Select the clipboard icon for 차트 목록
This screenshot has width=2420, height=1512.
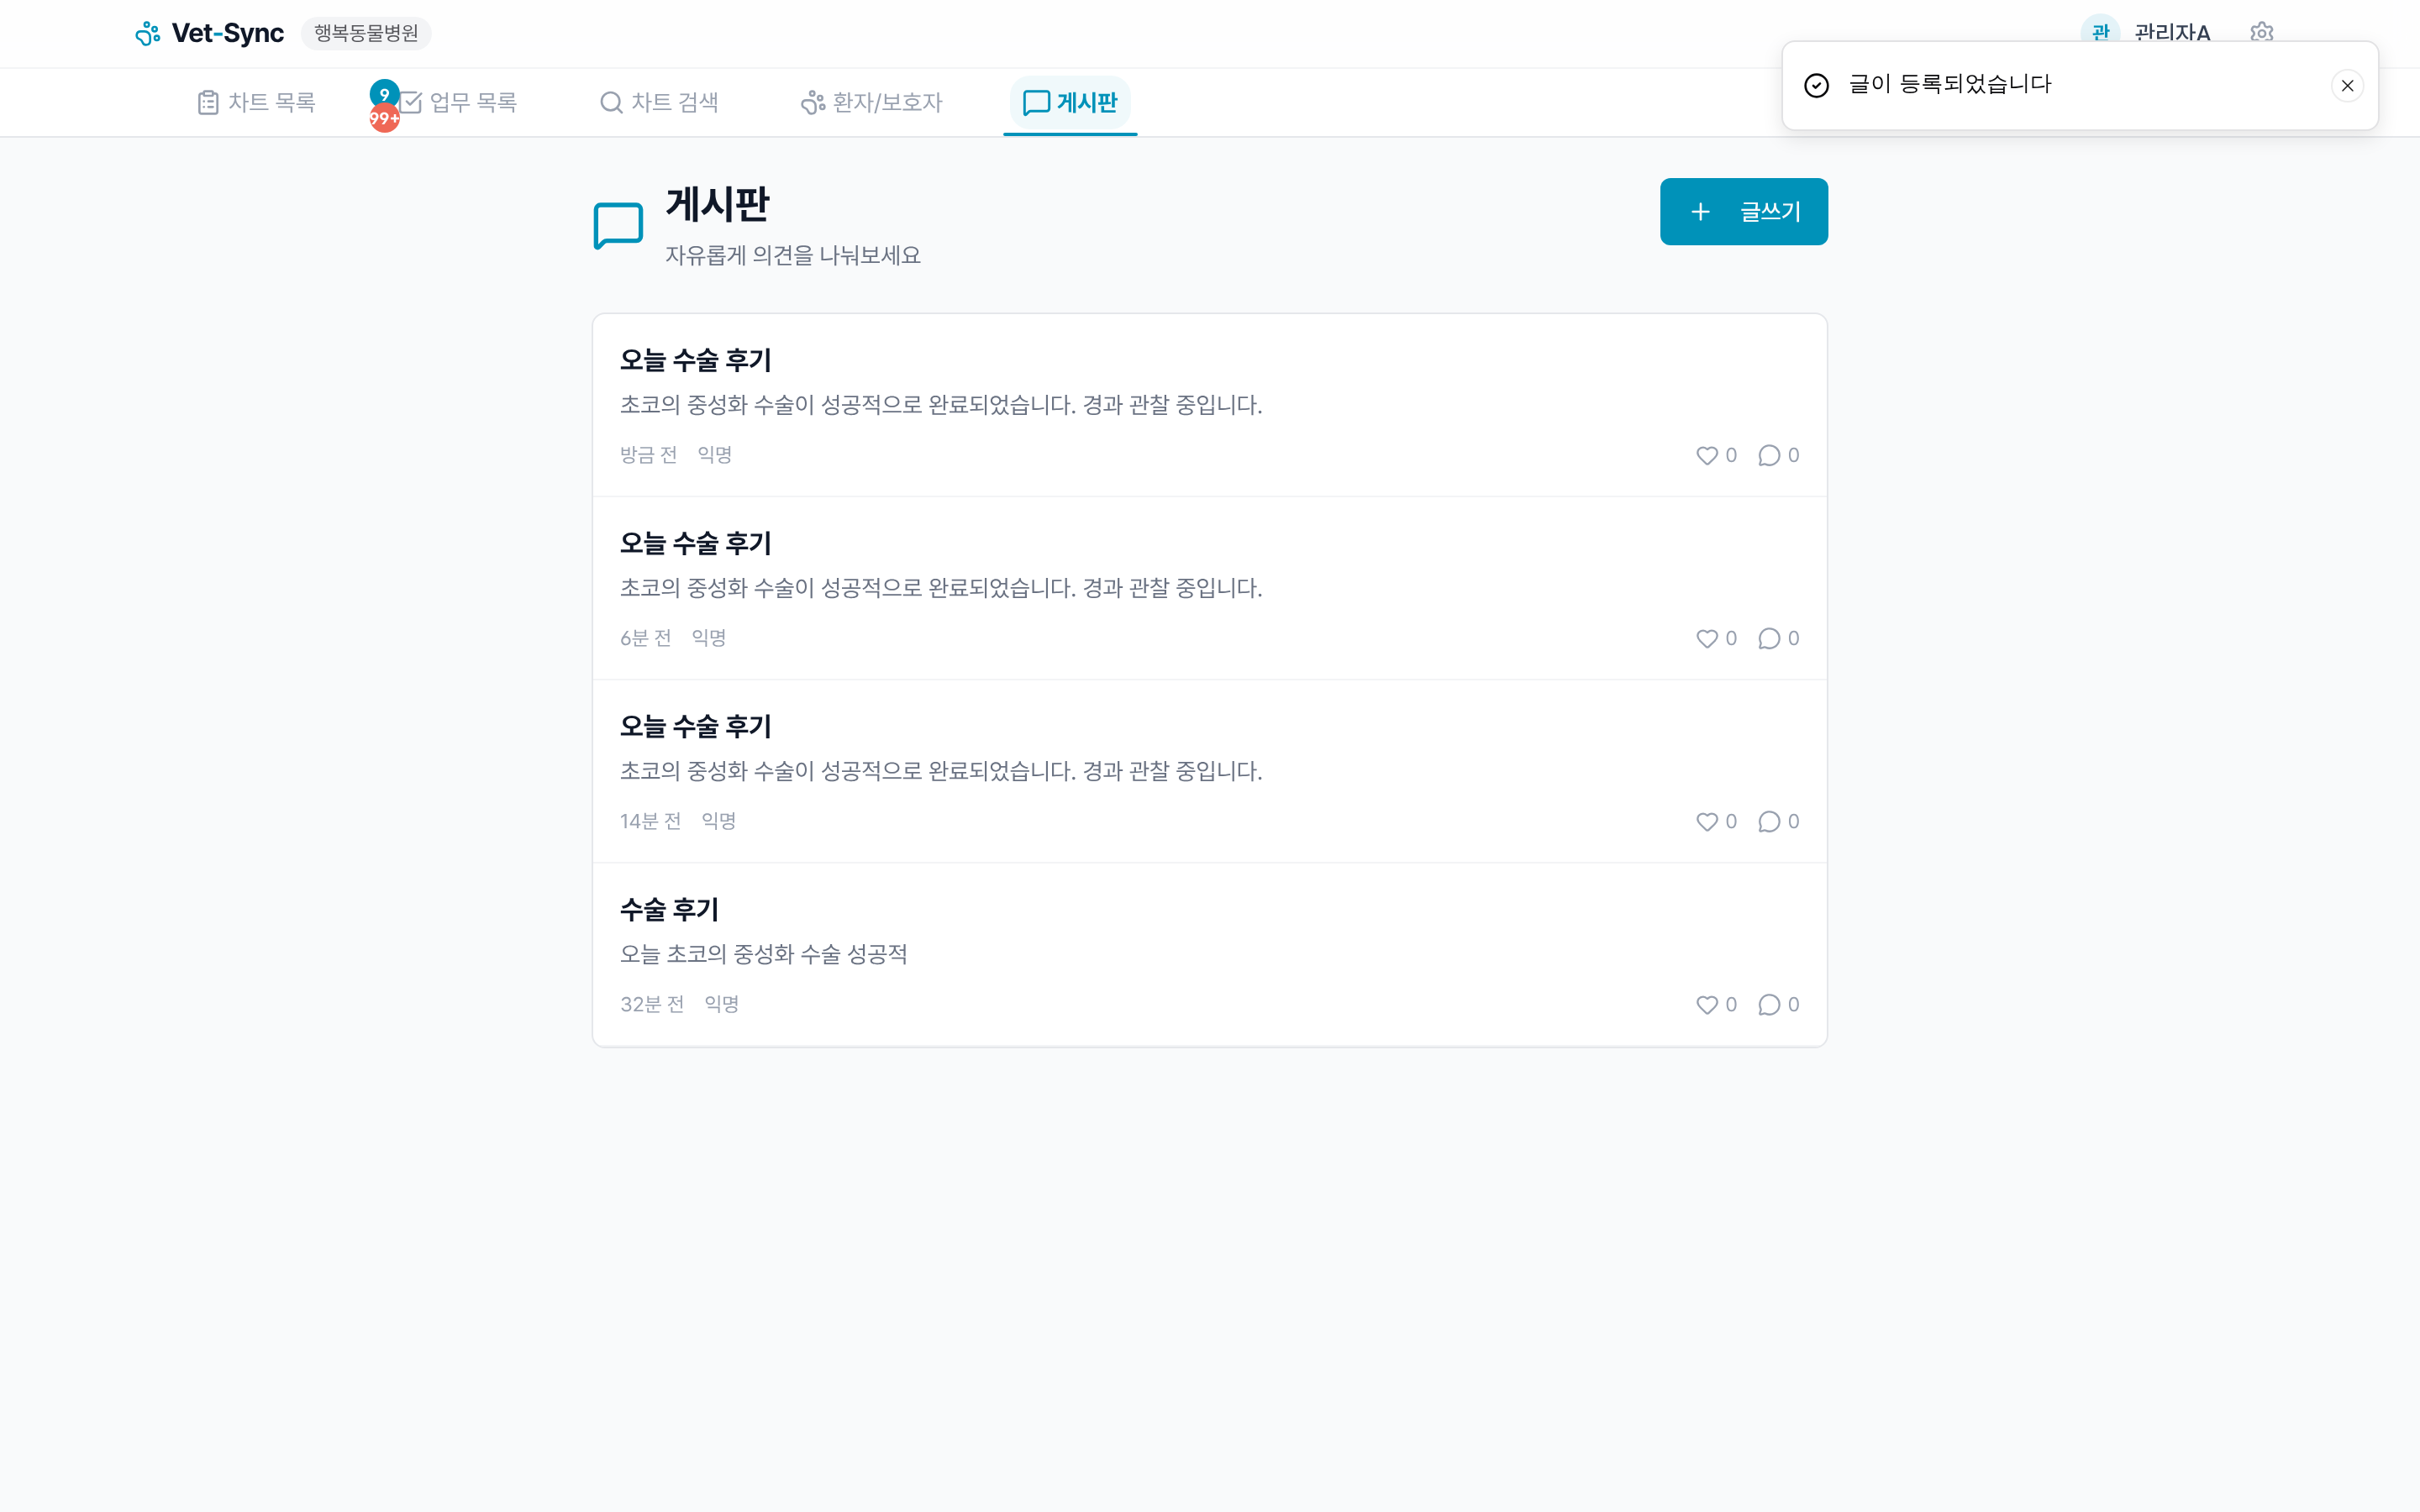click(207, 102)
